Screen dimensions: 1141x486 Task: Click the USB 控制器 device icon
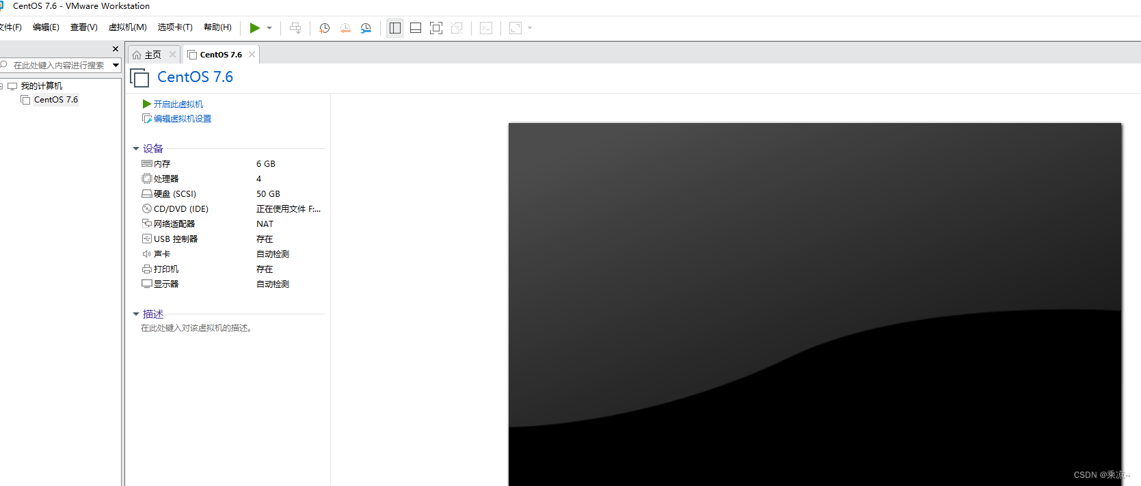[x=147, y=239]
